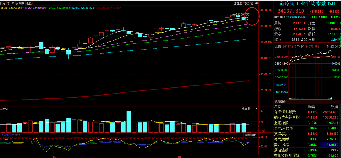
Task: Click the 指标说明 indicator description button
Action: (x=250, y=135)
